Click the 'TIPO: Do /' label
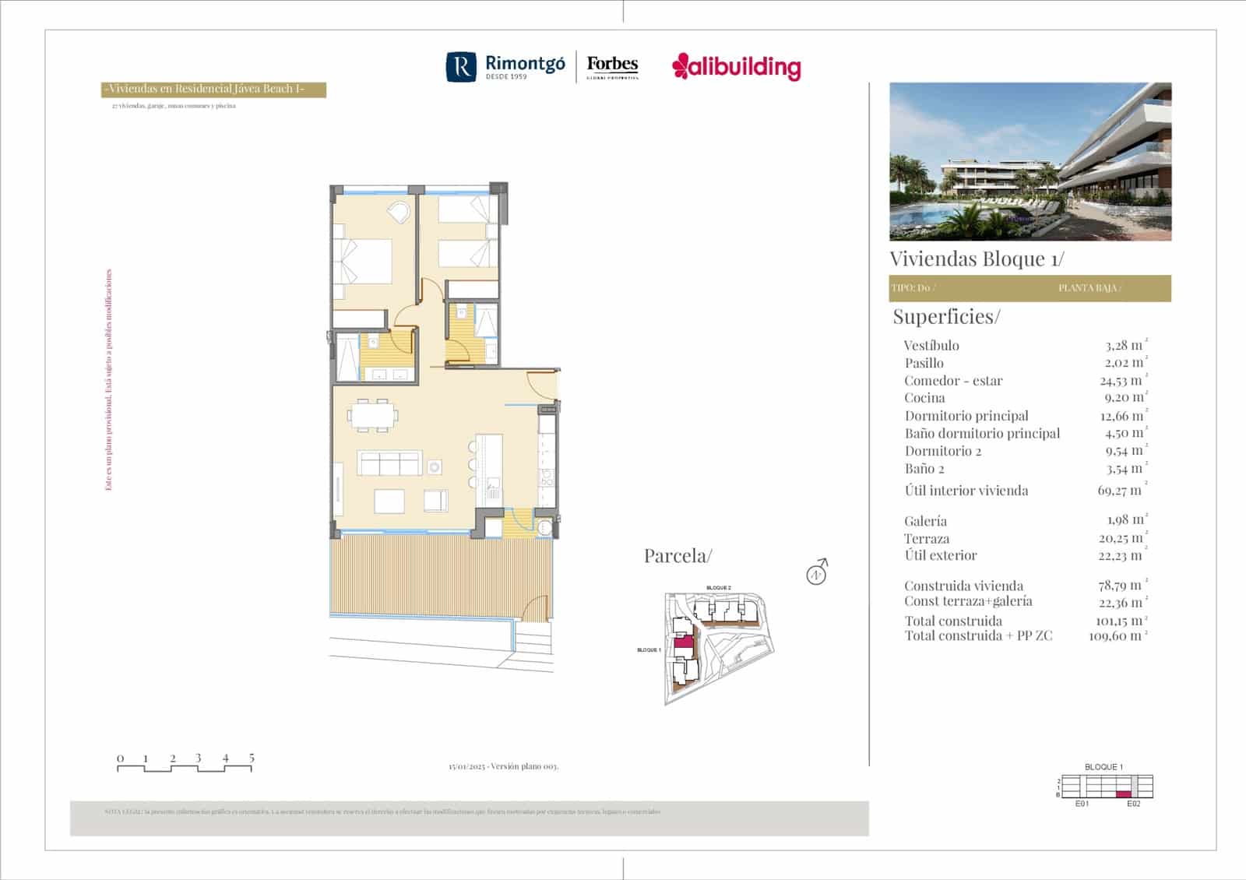Image resolution: width=1246 pixels, height=880 pixels. click(913, 288)
